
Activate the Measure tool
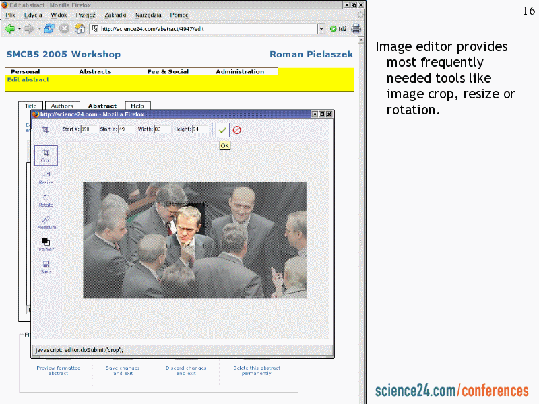[x=46, y=222]
